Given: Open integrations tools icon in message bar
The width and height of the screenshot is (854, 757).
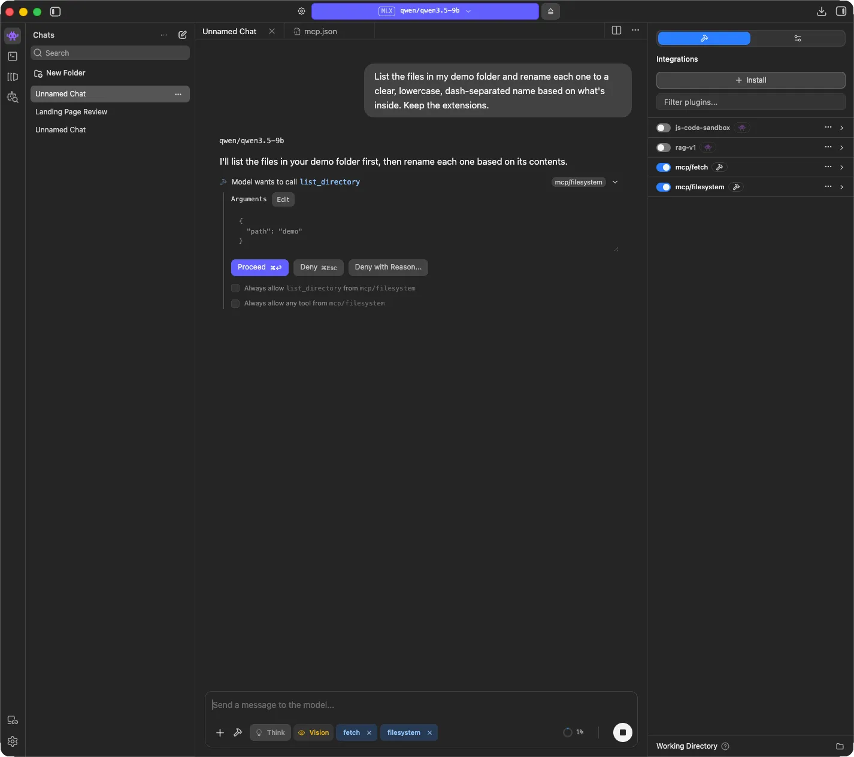Looking at the screenshot, I should click(238, 732).
